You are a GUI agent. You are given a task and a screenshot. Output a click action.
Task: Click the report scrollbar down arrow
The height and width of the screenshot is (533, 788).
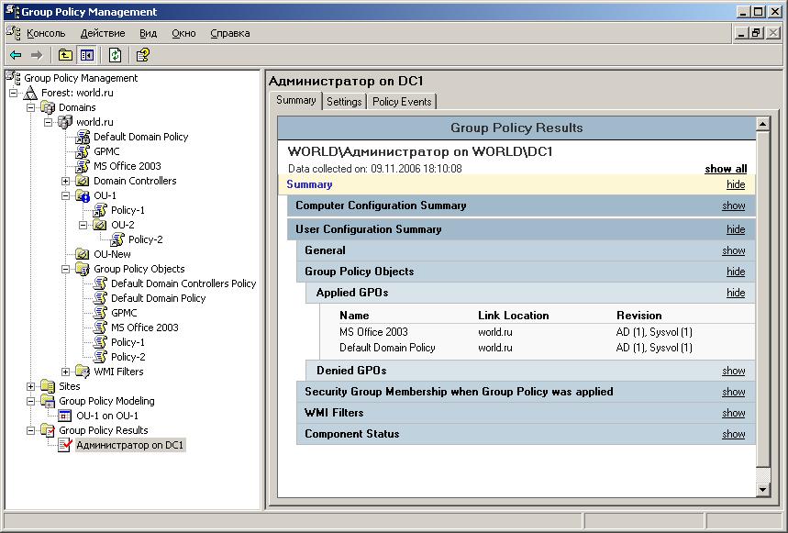point(763,489)
